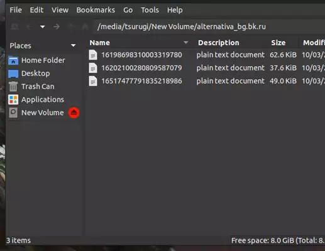Expand the Places side pane dropdown
Image resolution: width=325 pixels, height=251 pixels.
(73, 45)
